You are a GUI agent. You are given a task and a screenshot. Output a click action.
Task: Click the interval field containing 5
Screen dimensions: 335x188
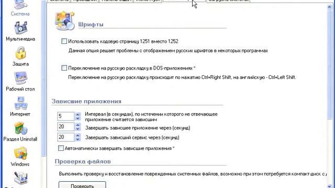66,116
